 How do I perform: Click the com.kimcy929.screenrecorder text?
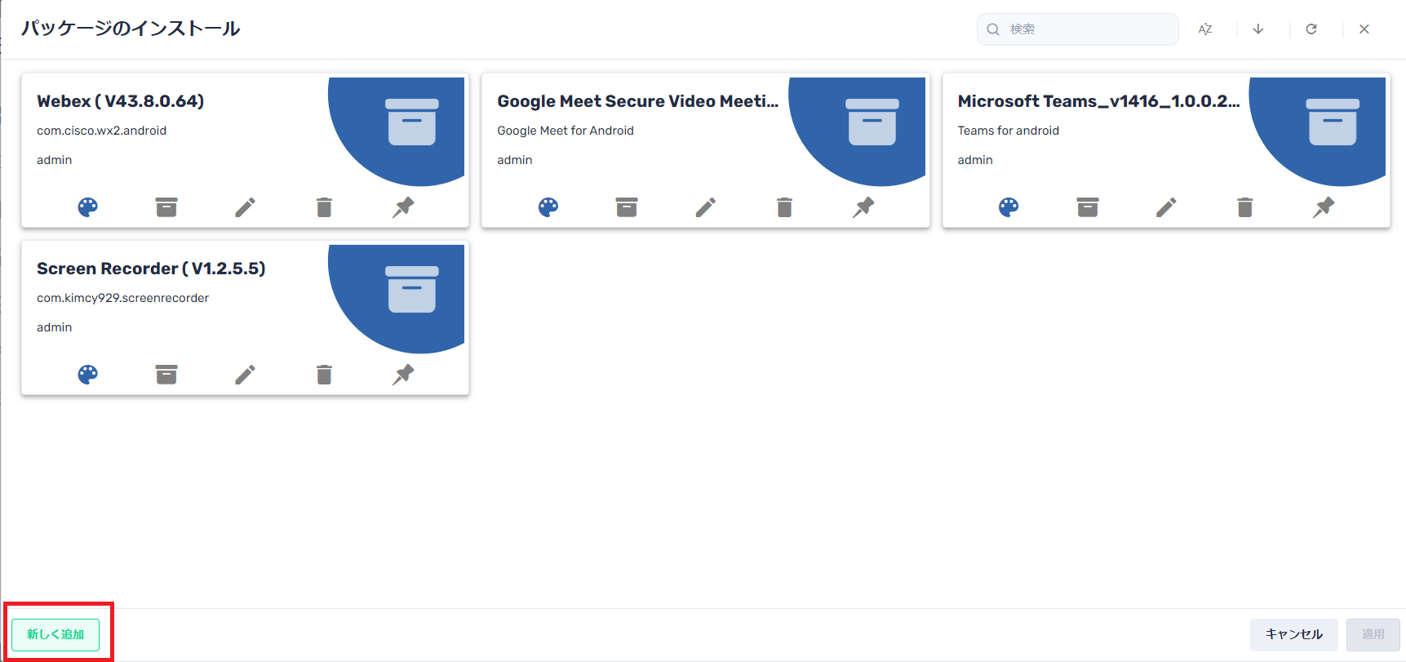pos(123,298)
